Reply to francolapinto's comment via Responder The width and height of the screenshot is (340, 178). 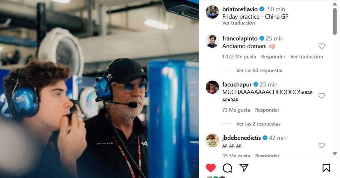pyautogui.click(x=273, y=57)
